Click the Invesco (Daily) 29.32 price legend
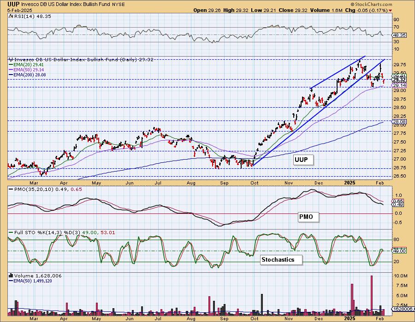 [83, 59]
